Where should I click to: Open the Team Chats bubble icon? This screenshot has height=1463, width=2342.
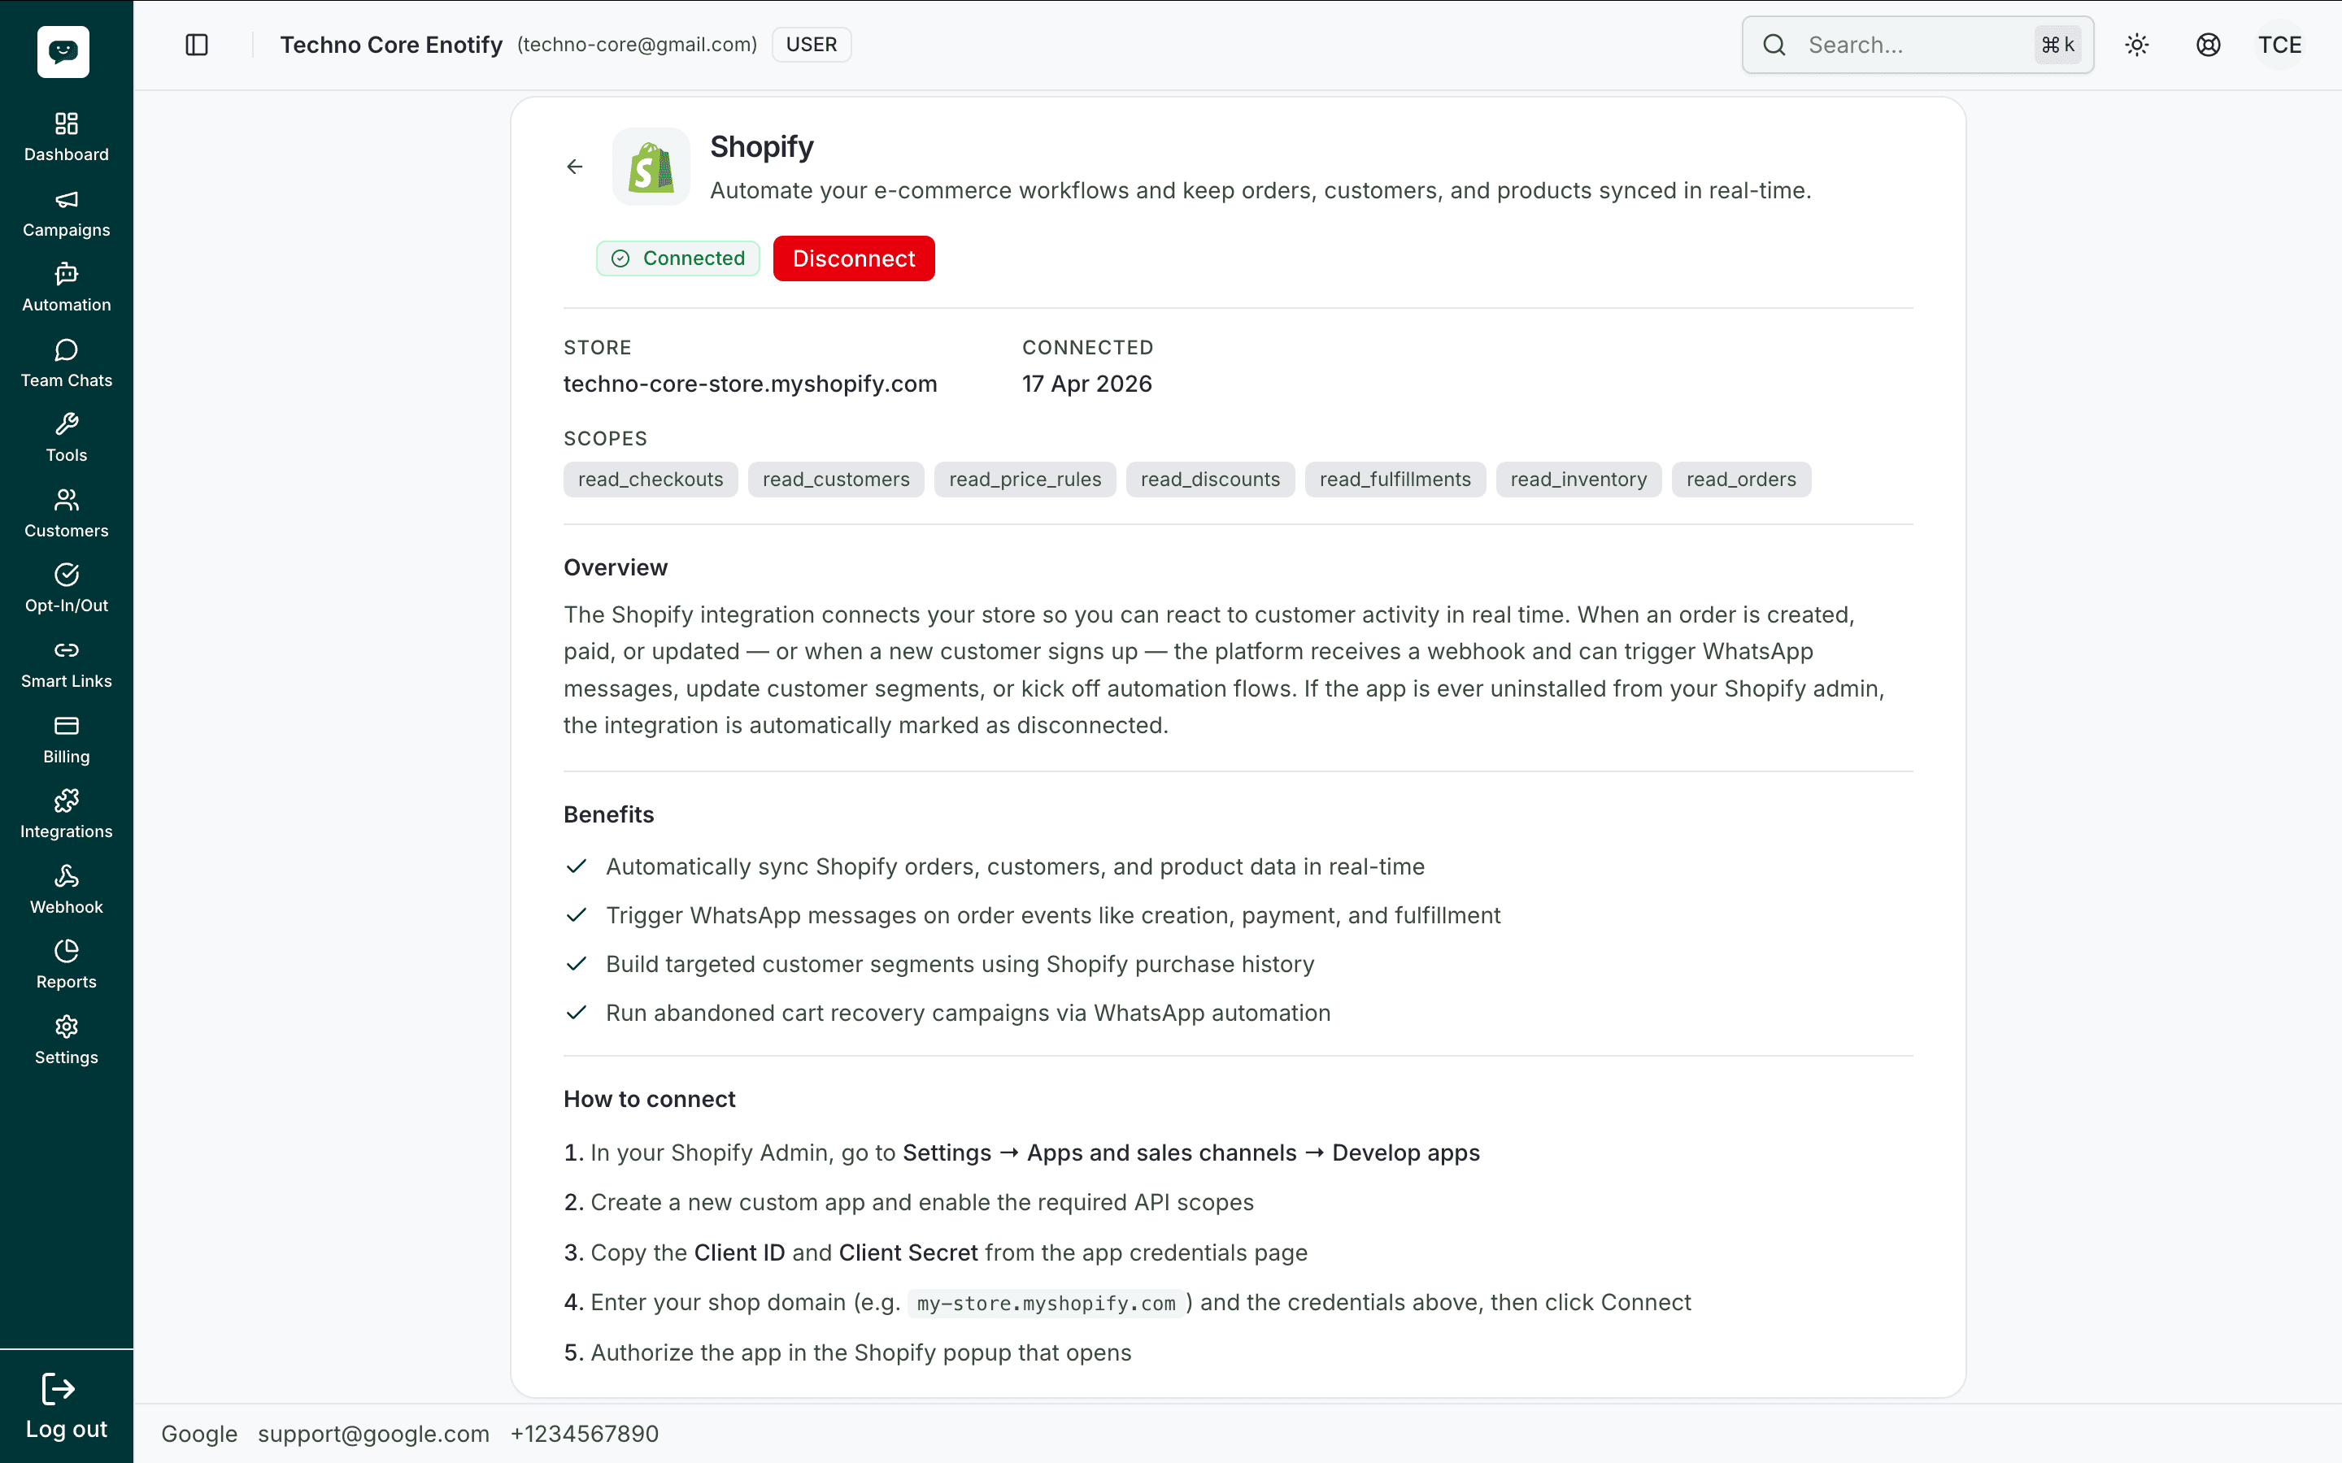click(x=66, y=349)
